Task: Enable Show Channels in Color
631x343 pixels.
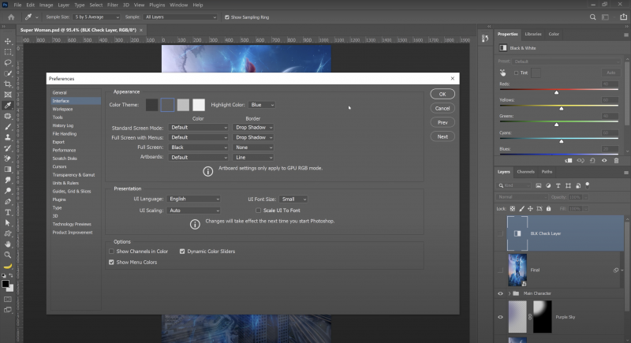Action: tap(111, 252)
